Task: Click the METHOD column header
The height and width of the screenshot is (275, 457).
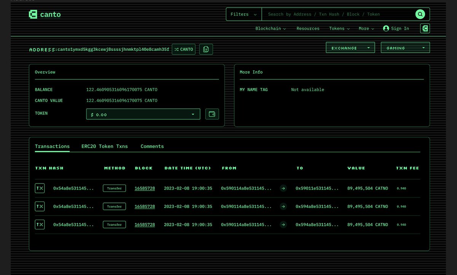Action: [115, 168]
